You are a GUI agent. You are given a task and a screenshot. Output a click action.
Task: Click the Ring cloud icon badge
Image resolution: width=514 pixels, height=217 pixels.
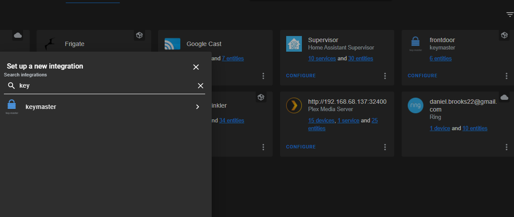pos(504,97)
